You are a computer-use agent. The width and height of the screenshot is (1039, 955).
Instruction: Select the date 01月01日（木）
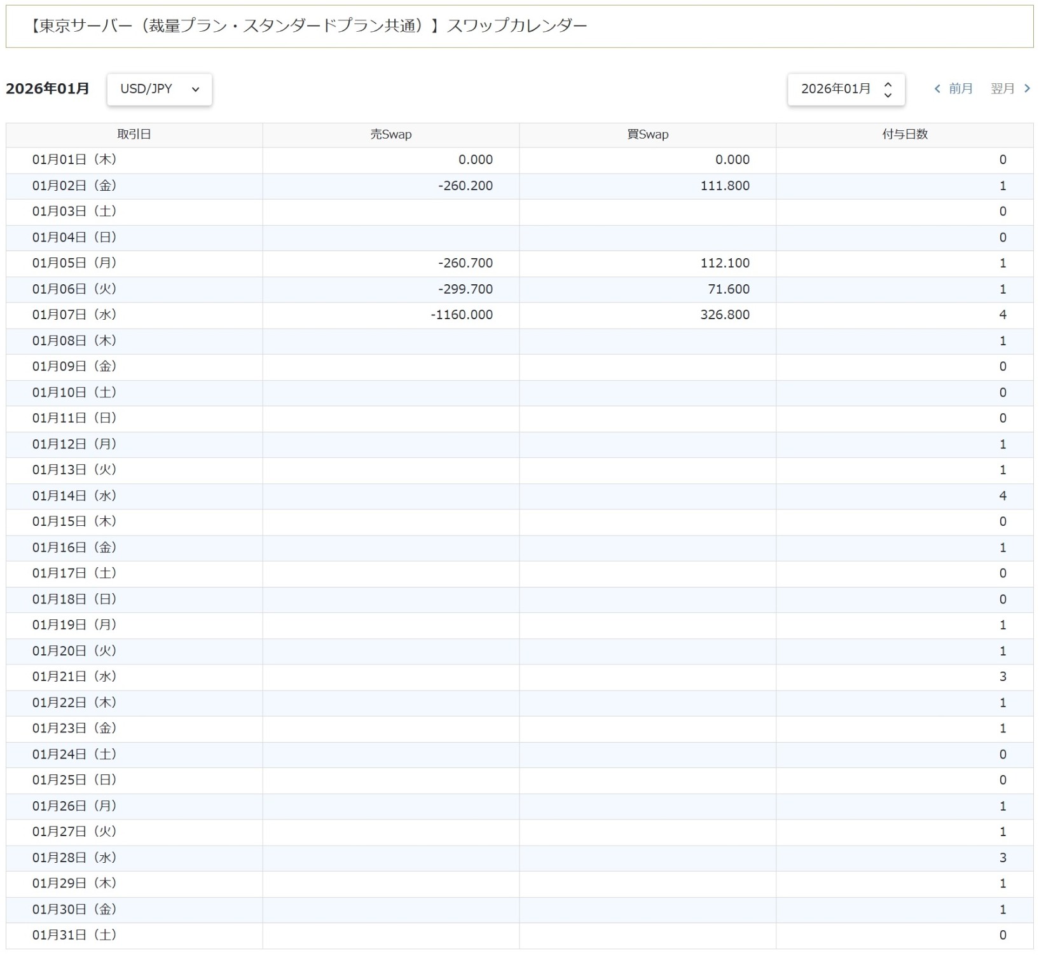(x=74, y=160)
